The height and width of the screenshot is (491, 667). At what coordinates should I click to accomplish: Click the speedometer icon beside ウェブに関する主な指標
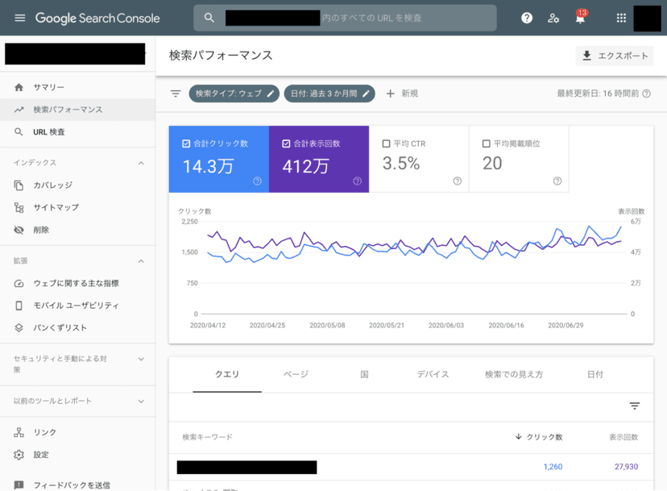19,283
